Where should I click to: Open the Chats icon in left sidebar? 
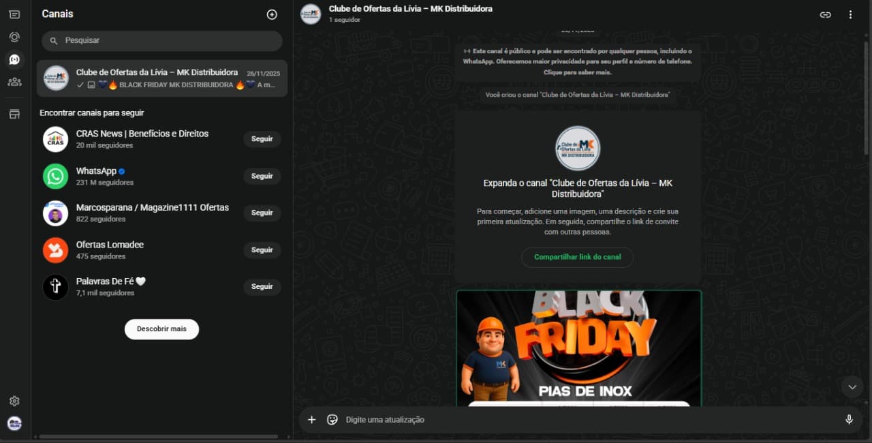14,14
